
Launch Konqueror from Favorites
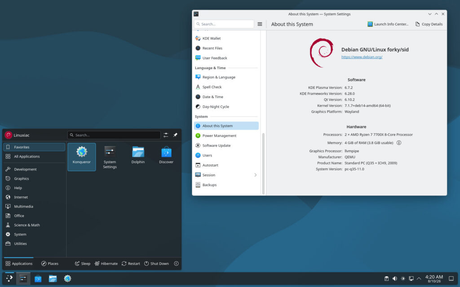pyautogui.click(x=82, y=157)
